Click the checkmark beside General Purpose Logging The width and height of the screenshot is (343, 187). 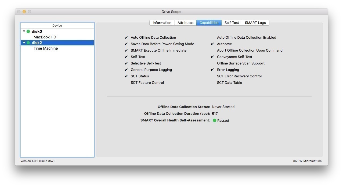(x=126, y=70)
